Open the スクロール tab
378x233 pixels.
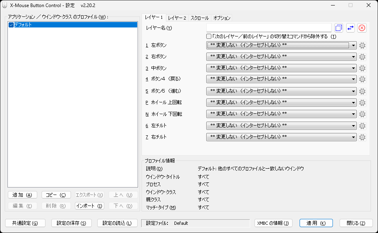pyautogui.click(x=199, y=18)
